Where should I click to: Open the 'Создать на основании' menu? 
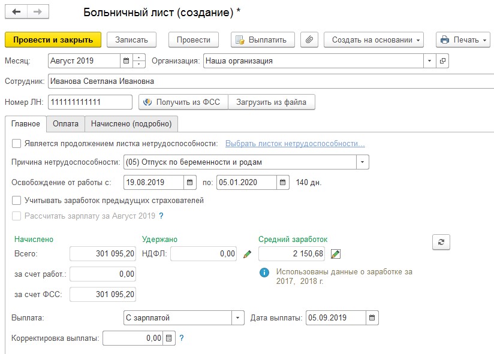tap(373, 40)
